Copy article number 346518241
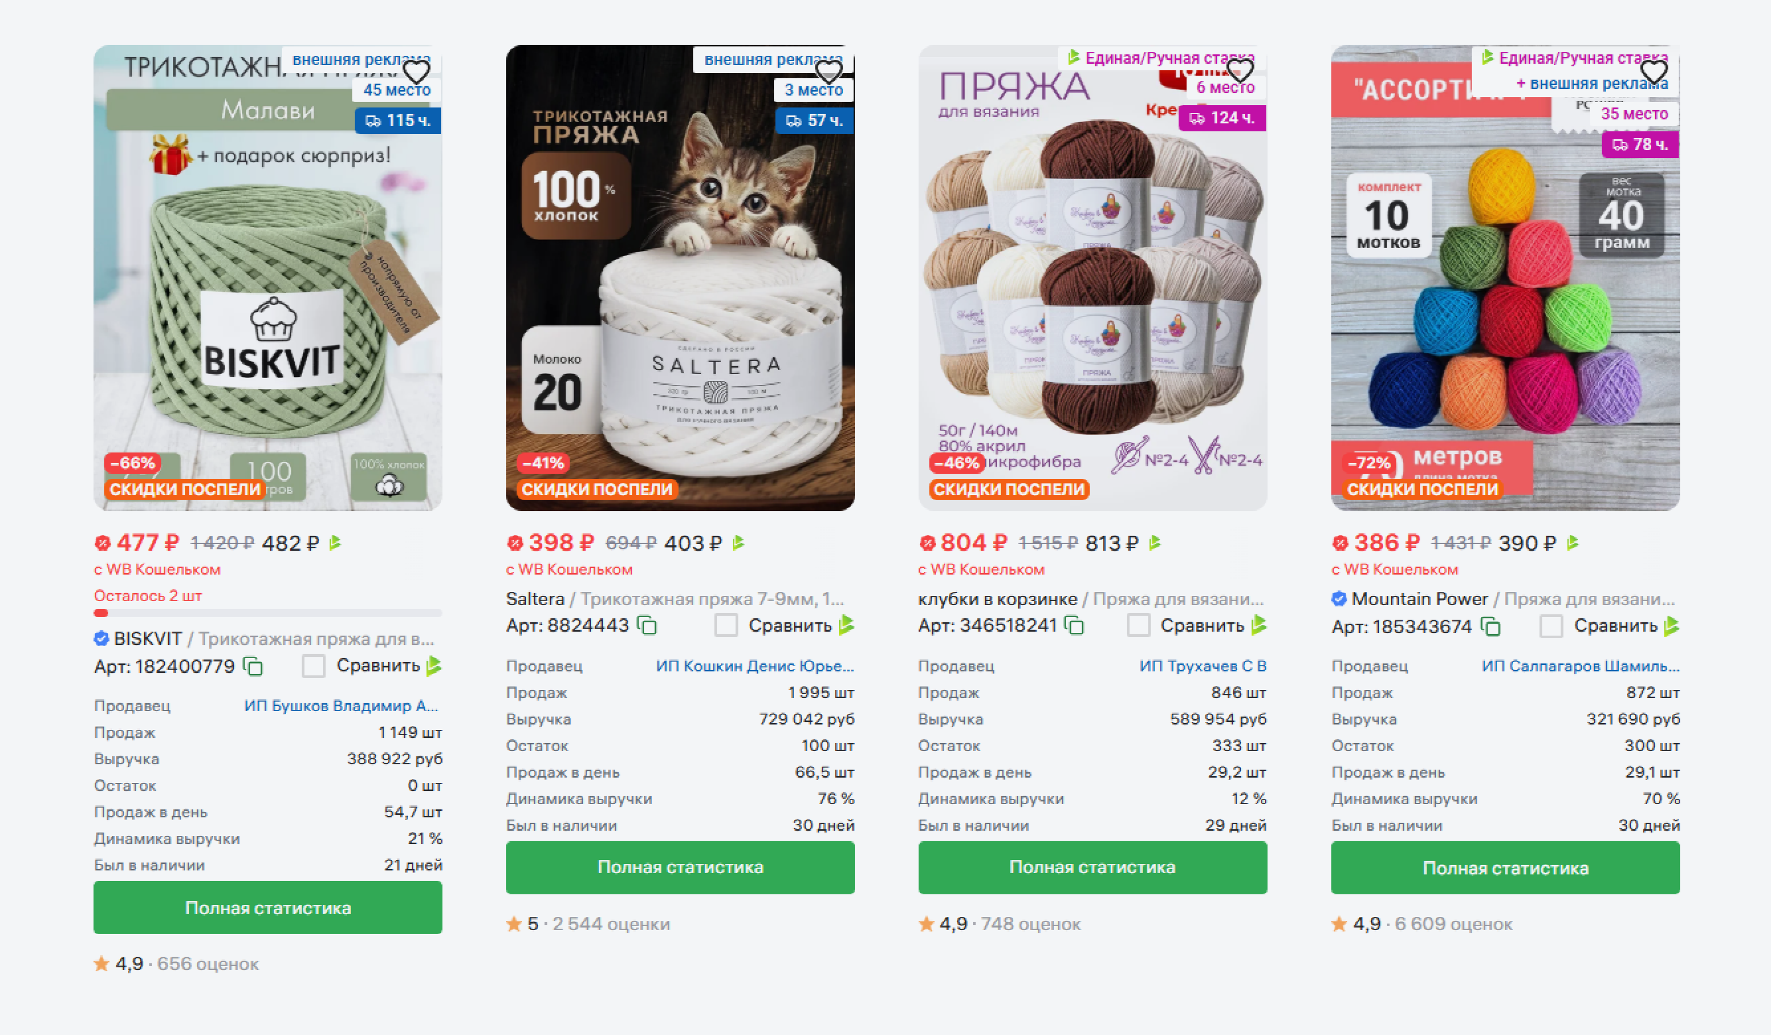1771x1035 pixels. 1074,626
